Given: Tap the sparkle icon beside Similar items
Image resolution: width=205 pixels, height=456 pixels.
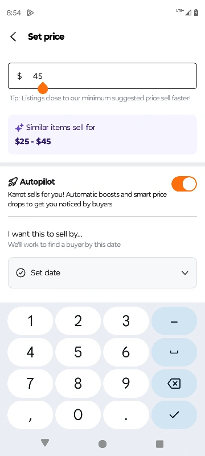Looking at the screenshot, I should pyautogui.click(x=19, y=127).
